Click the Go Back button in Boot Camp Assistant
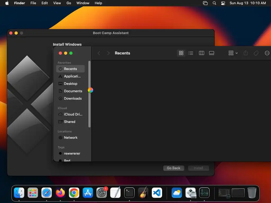The width and height of the screenshot is (271, 203). [174, 168]
